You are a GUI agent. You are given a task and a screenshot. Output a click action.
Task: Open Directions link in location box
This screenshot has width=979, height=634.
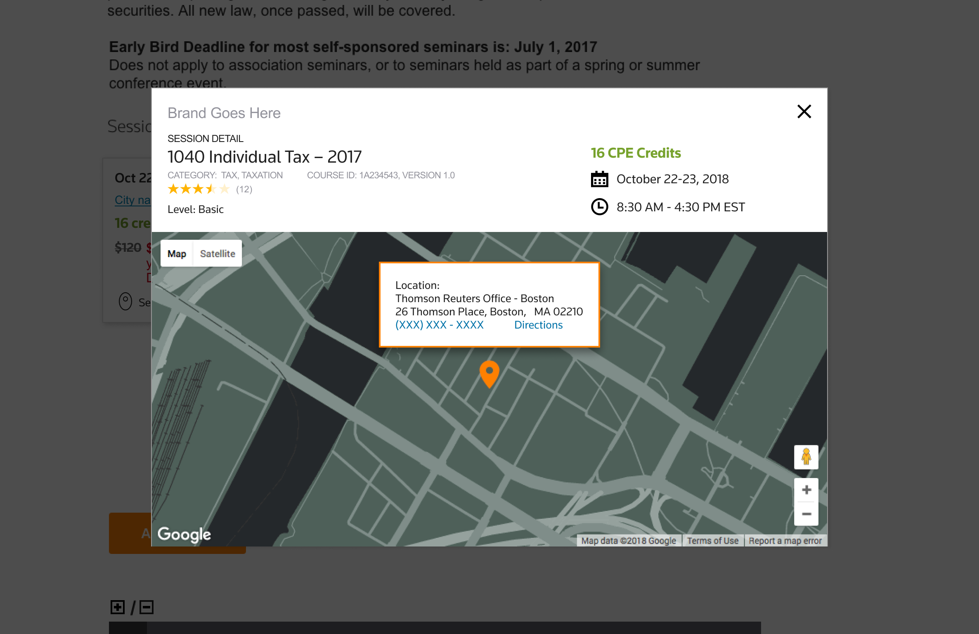tap(538, 325)
